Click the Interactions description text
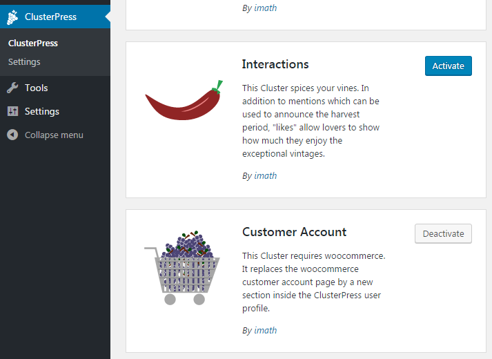The height and width of the screenshot is (359, 492). tap(311, 121)
